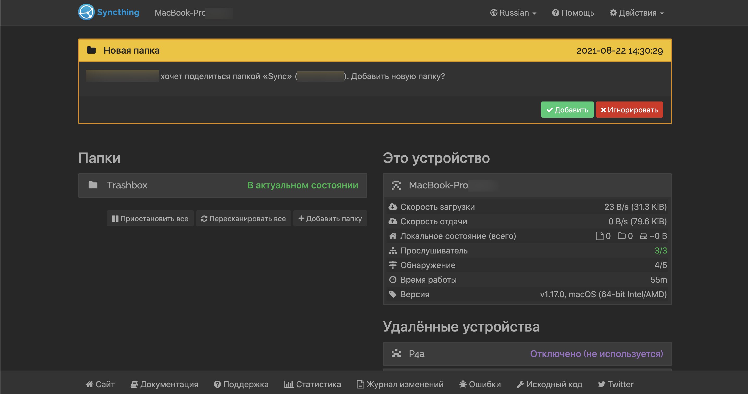The height and width of the screenshot is (394, 748).
Task: Click the Twitter bird icon
Action: click(601, 384)
